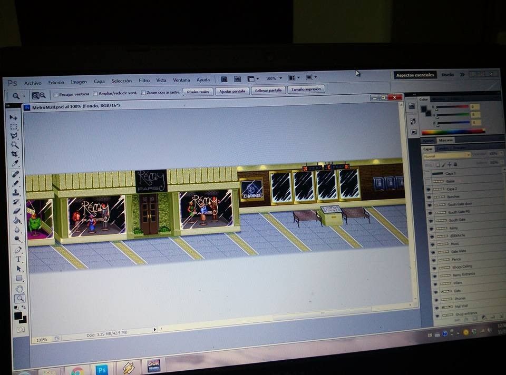The width and height of the screenshot is (506, 375).
Task: Select the Path Selection tool
Action: coord(18,269)
